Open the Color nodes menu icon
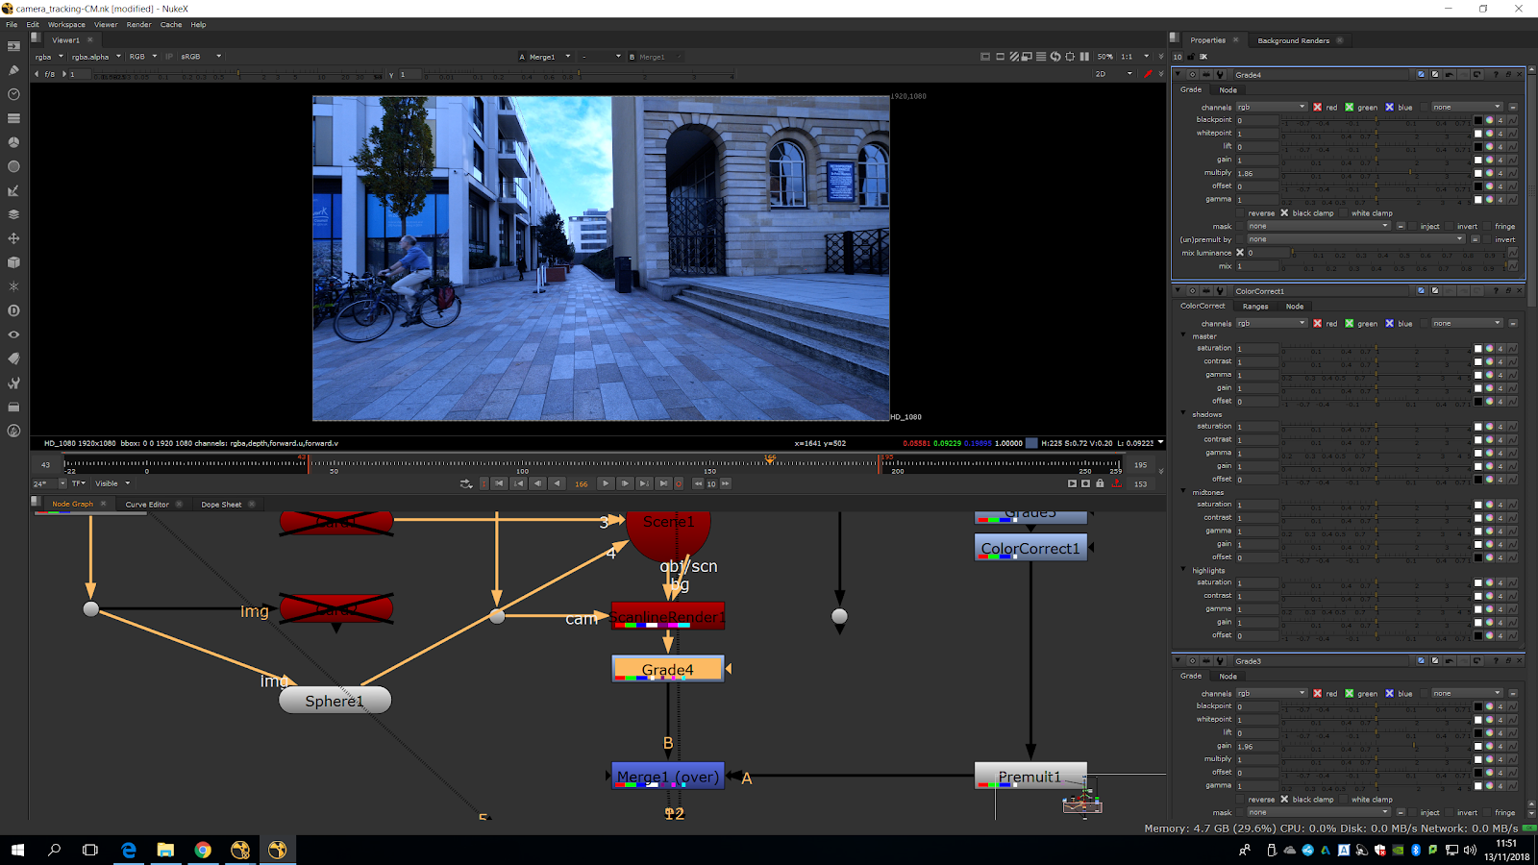This screenshot has height=865, width=1538. coord(13,142)
